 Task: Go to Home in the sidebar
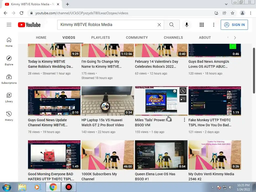[x=9, y=42]
